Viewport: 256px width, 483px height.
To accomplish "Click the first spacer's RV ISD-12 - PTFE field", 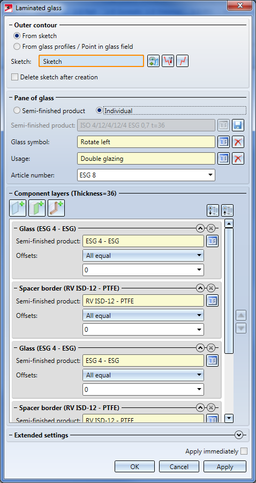I will (x=143, y=301).
